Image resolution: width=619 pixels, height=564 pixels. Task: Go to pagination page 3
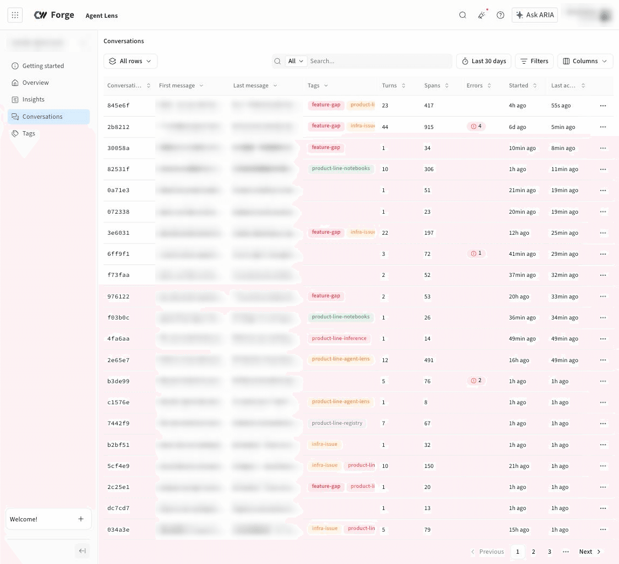[549, 552]
